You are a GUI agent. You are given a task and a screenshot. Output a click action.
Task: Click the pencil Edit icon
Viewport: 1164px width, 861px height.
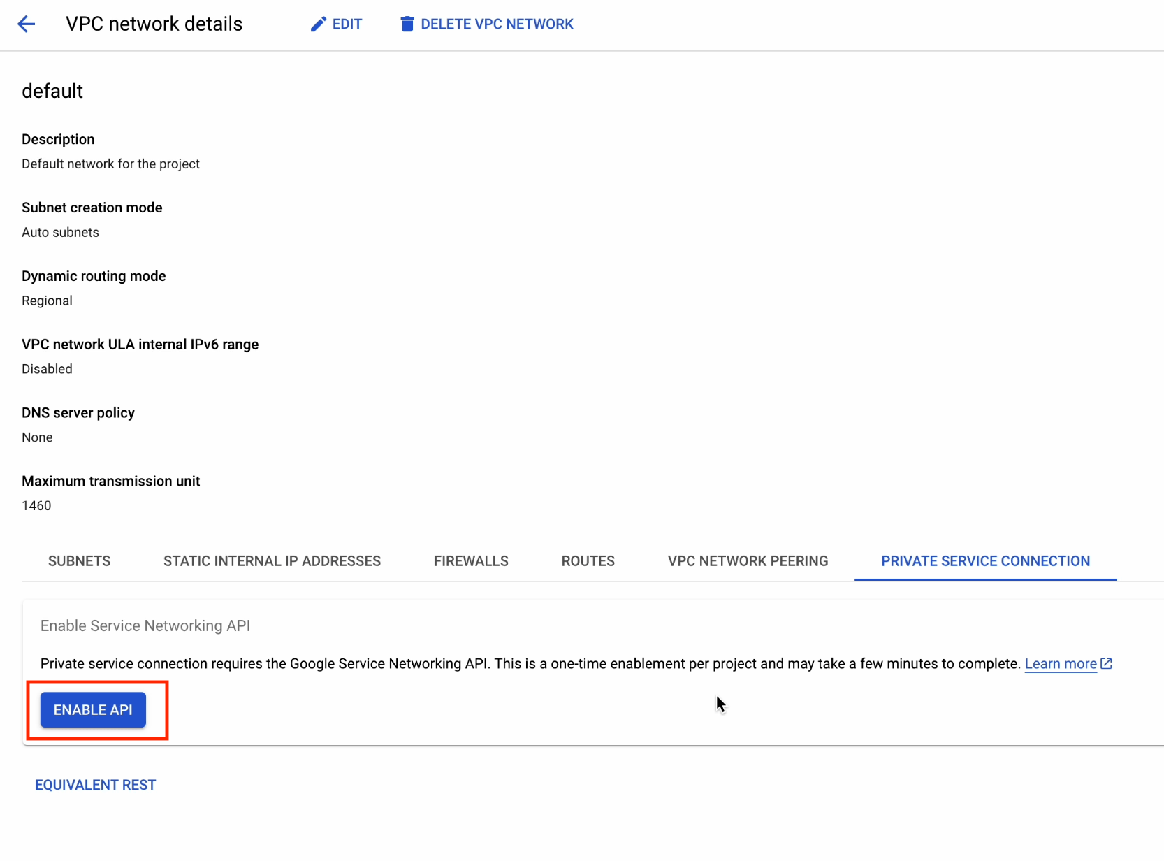(318, 24)
